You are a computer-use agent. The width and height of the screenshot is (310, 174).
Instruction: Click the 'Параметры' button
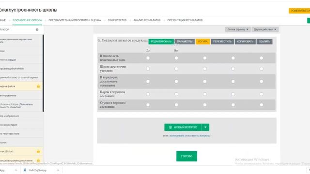pos(185,42)
